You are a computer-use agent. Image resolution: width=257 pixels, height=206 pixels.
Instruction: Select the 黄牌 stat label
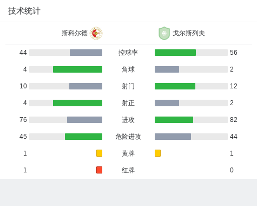[x=128, y=153]
